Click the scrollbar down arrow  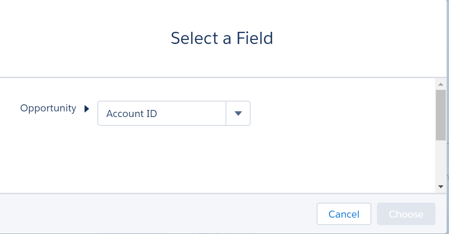[440, 186]
